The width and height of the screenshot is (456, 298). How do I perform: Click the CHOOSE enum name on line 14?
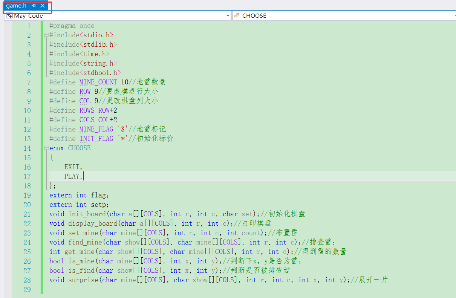pos(80,148)
